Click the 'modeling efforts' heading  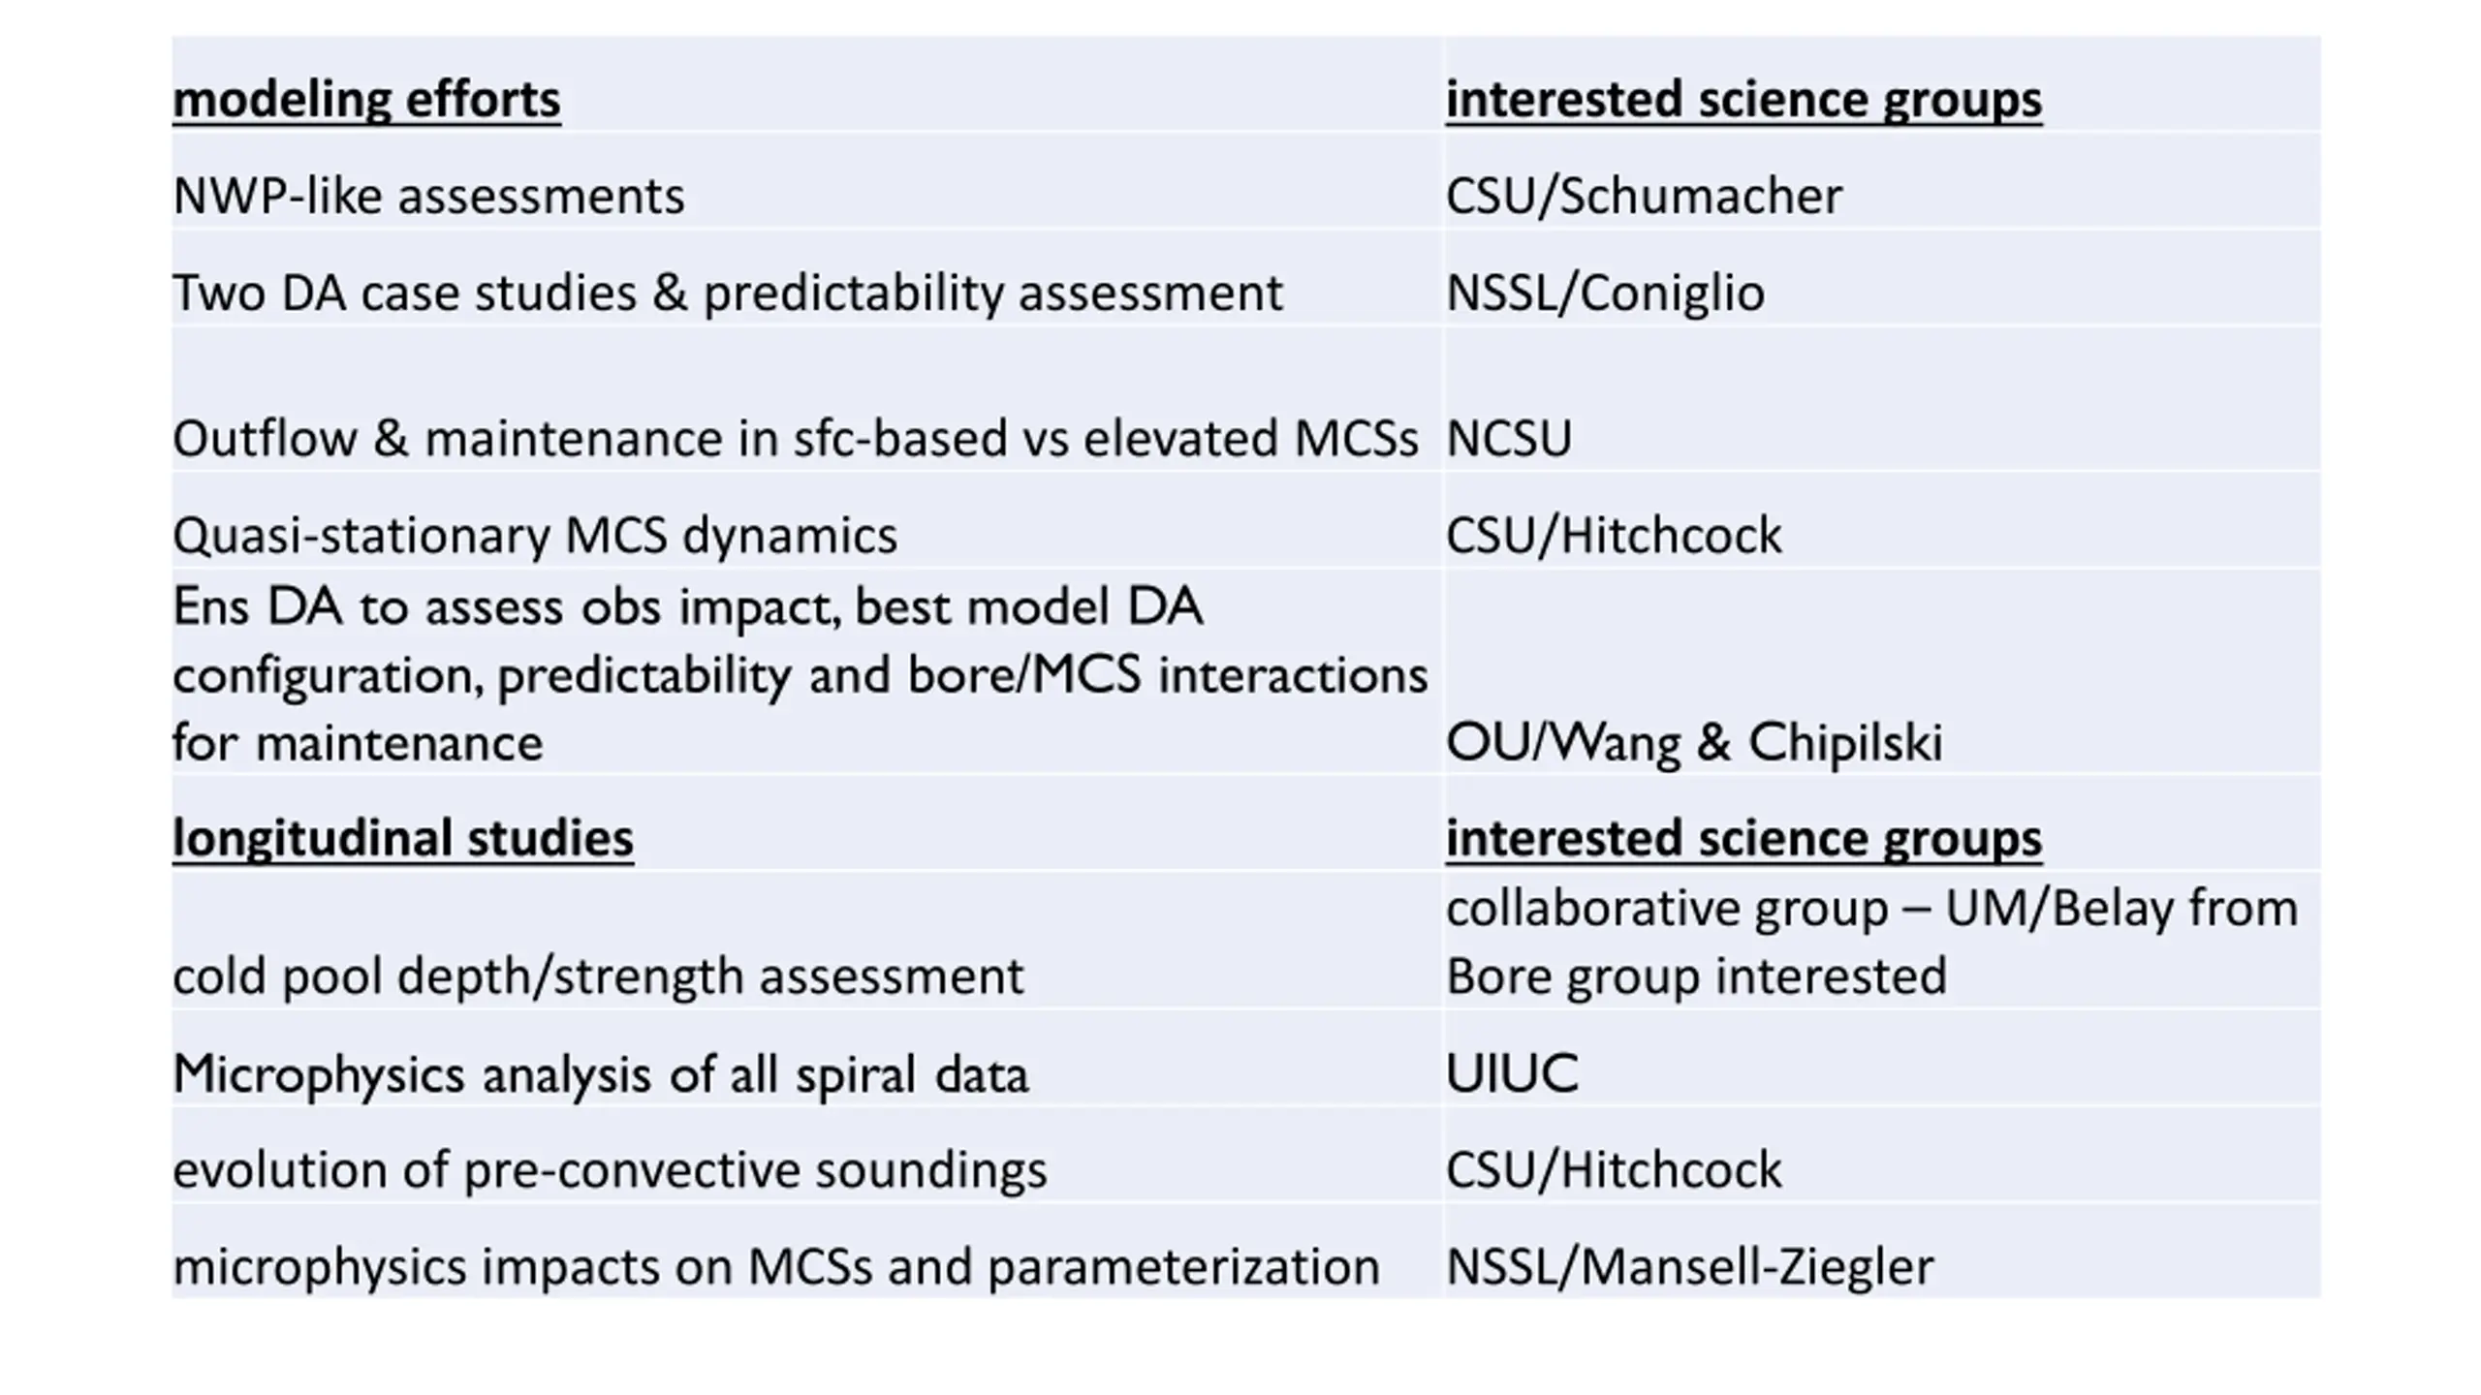[x=366, y=100]
